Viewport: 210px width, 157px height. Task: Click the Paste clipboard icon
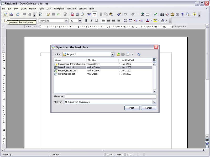pos(111,14)
